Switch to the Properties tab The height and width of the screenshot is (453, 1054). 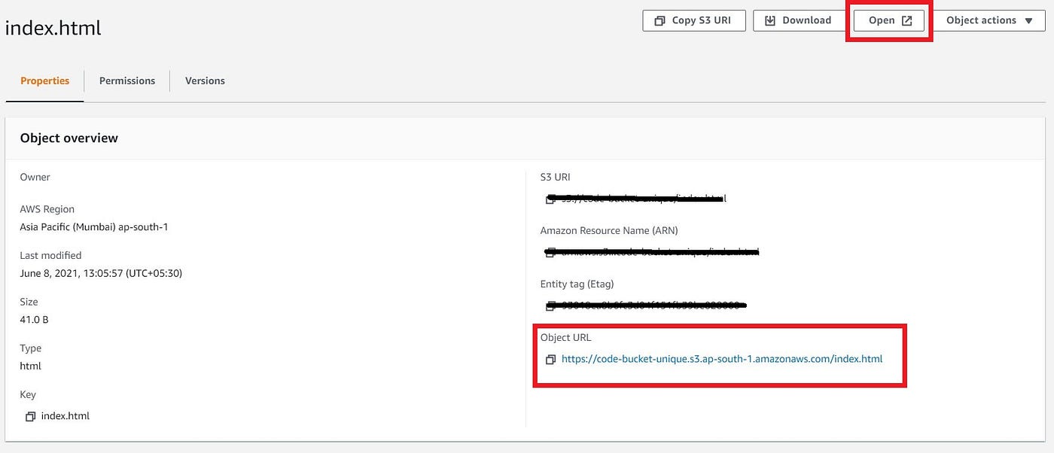[x=45, y=81]
